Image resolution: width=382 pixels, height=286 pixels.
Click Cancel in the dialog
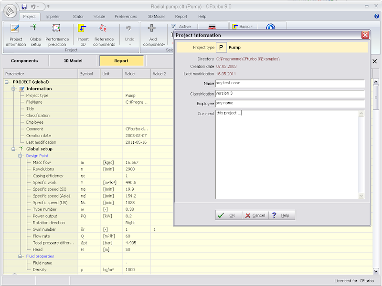click(x=255, y=216)
